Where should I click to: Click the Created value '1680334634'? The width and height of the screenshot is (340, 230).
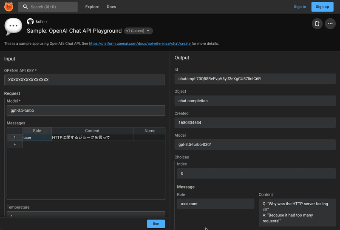[255, 123]
